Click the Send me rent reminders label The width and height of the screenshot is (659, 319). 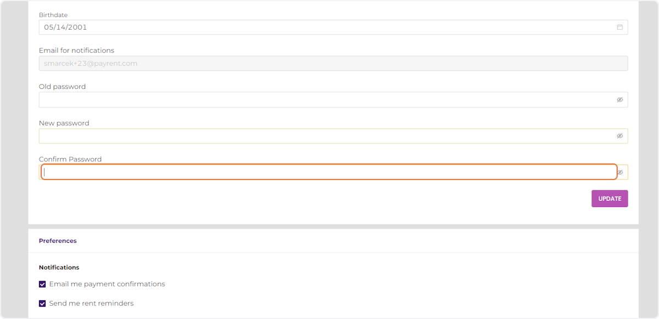91,303
